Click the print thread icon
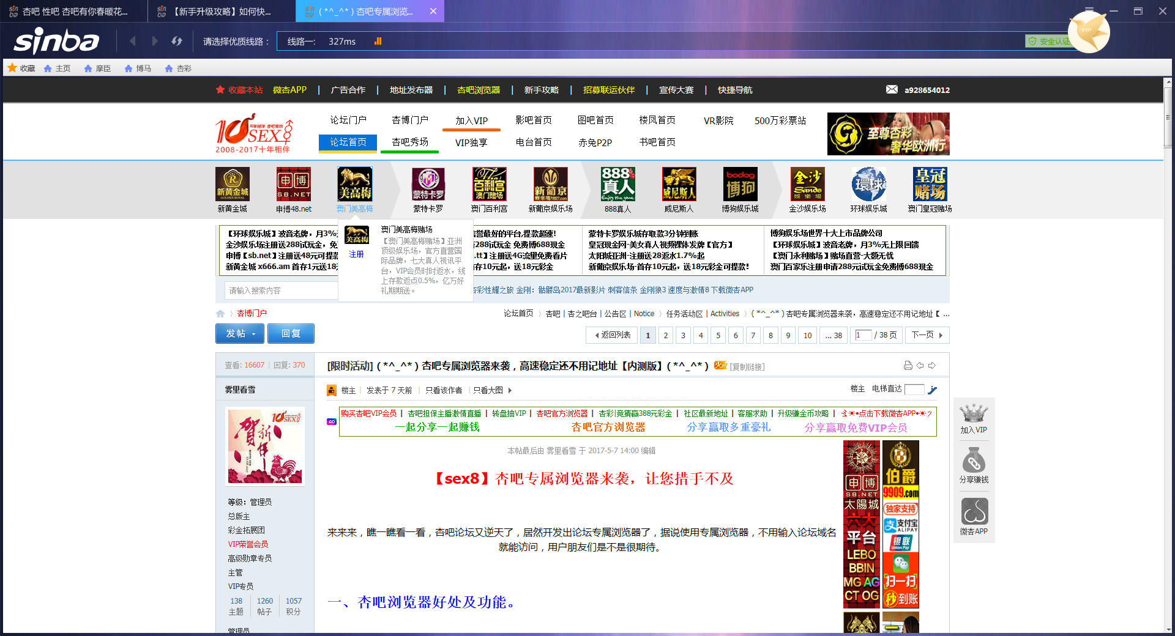Screen dimensions: 1175x636 point(908,366)
